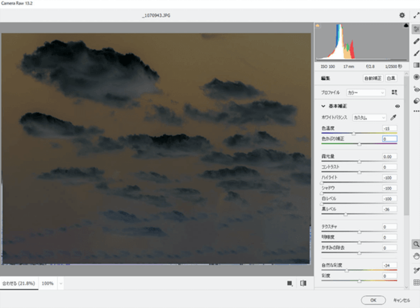Click the キャンセル button
This screenshot has width=420, height=308.
click(401, 300)
